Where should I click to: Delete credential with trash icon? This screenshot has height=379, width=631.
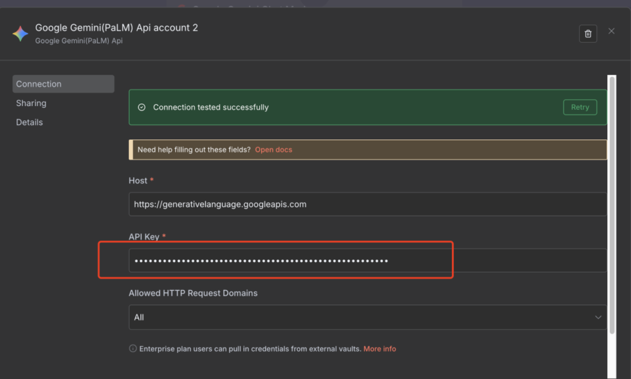(x=588, y=34)
